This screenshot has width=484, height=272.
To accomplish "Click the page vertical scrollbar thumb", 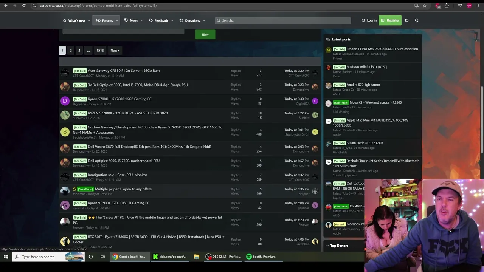I will (482, 119).
